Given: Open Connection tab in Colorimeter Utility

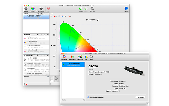Looking at the screenshot, I should point(64,58).
